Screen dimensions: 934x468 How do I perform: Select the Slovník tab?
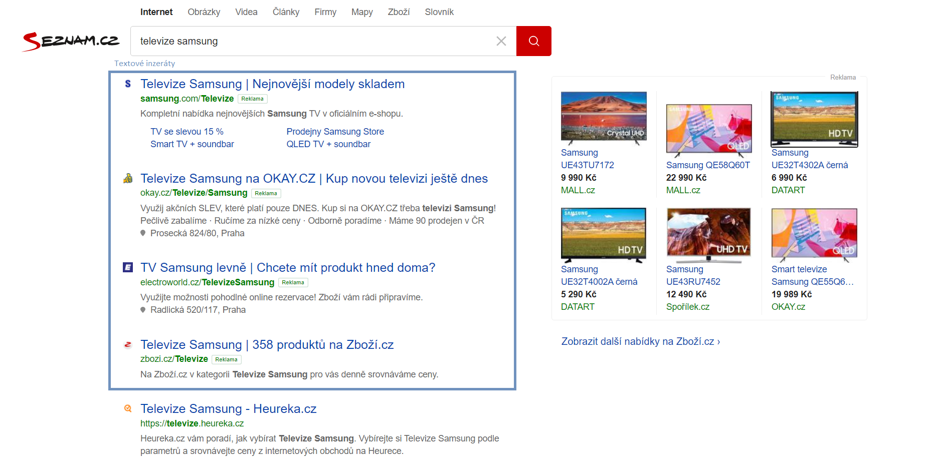click(x=439, y=12)
